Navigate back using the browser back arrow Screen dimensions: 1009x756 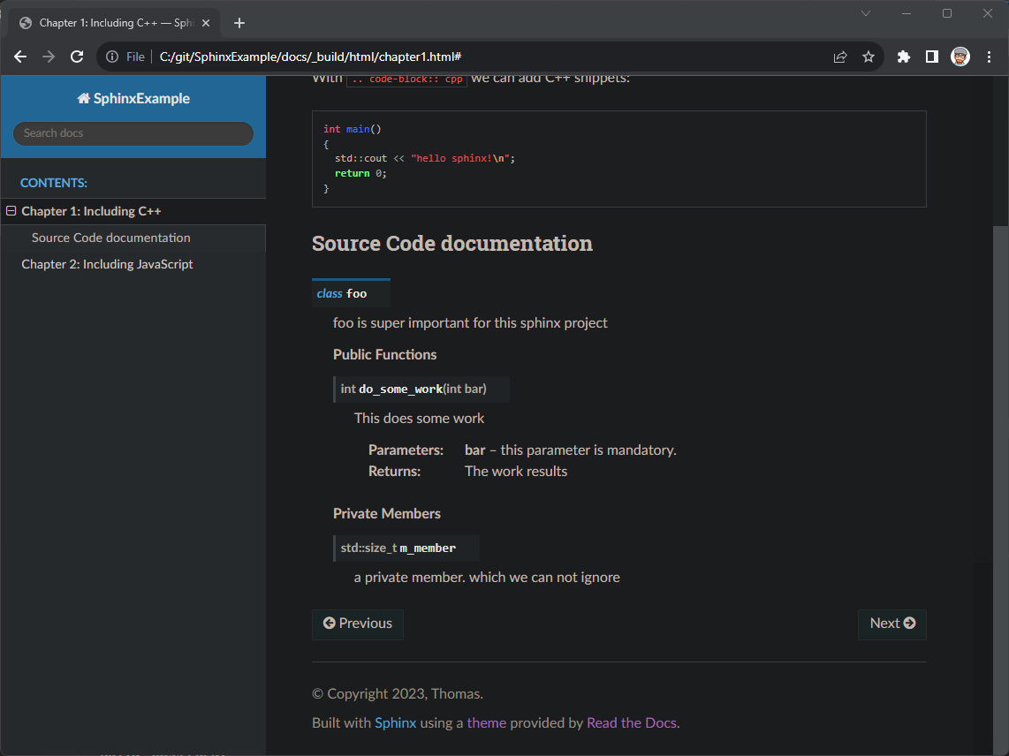click(19, 56)
